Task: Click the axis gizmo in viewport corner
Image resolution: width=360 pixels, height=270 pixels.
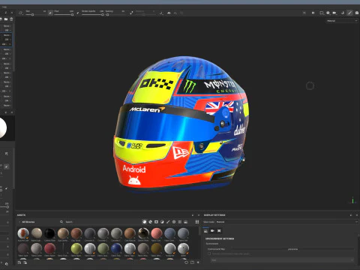Action: 352,200
